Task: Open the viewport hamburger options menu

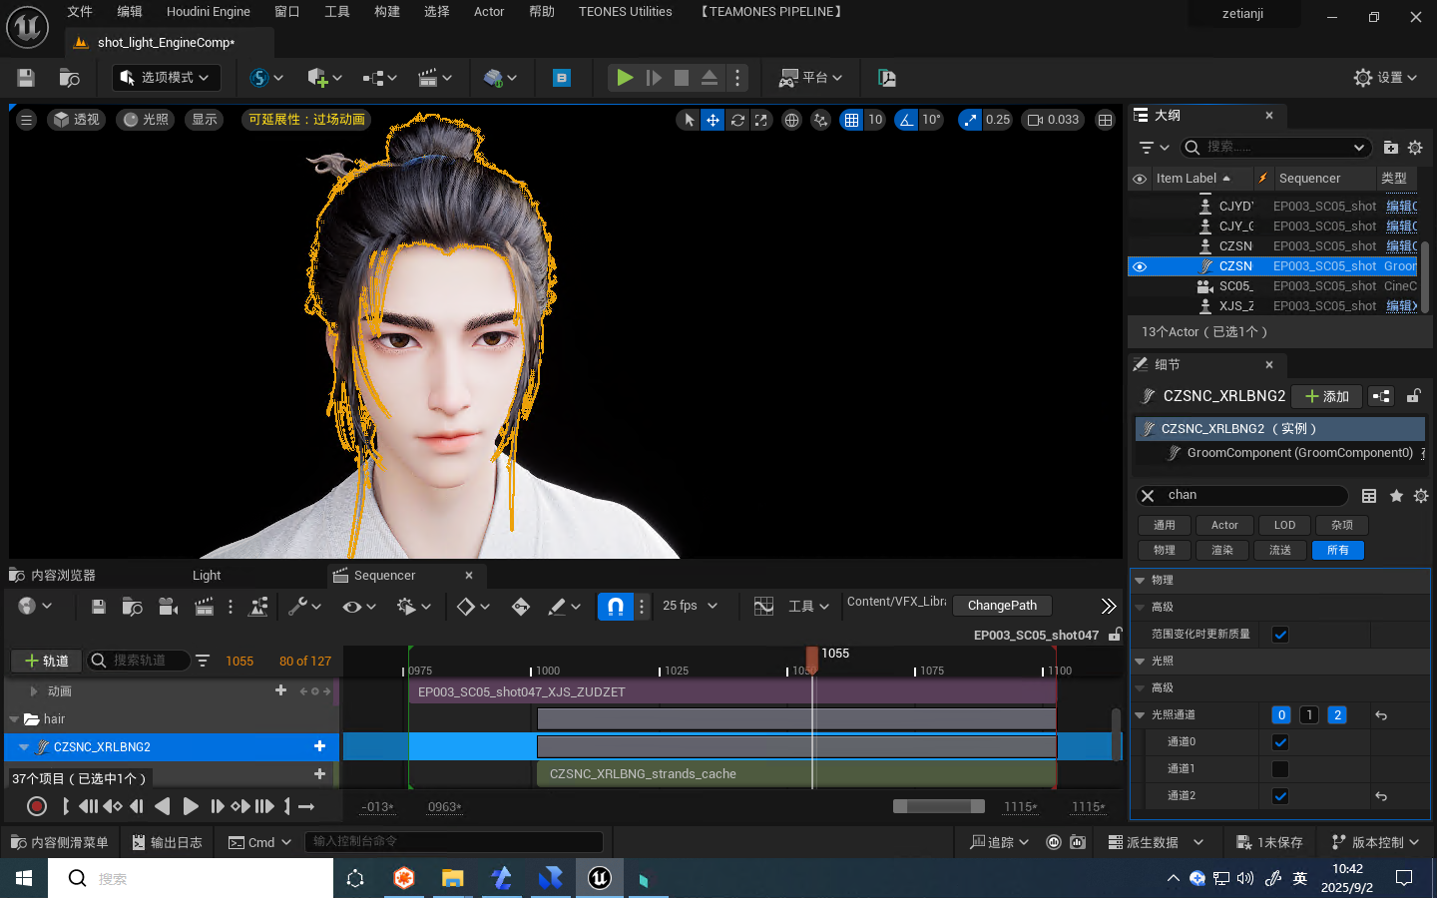Action: 27,120
